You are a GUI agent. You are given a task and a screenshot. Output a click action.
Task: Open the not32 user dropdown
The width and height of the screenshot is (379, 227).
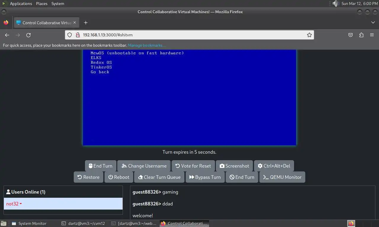tap(14, 204)
